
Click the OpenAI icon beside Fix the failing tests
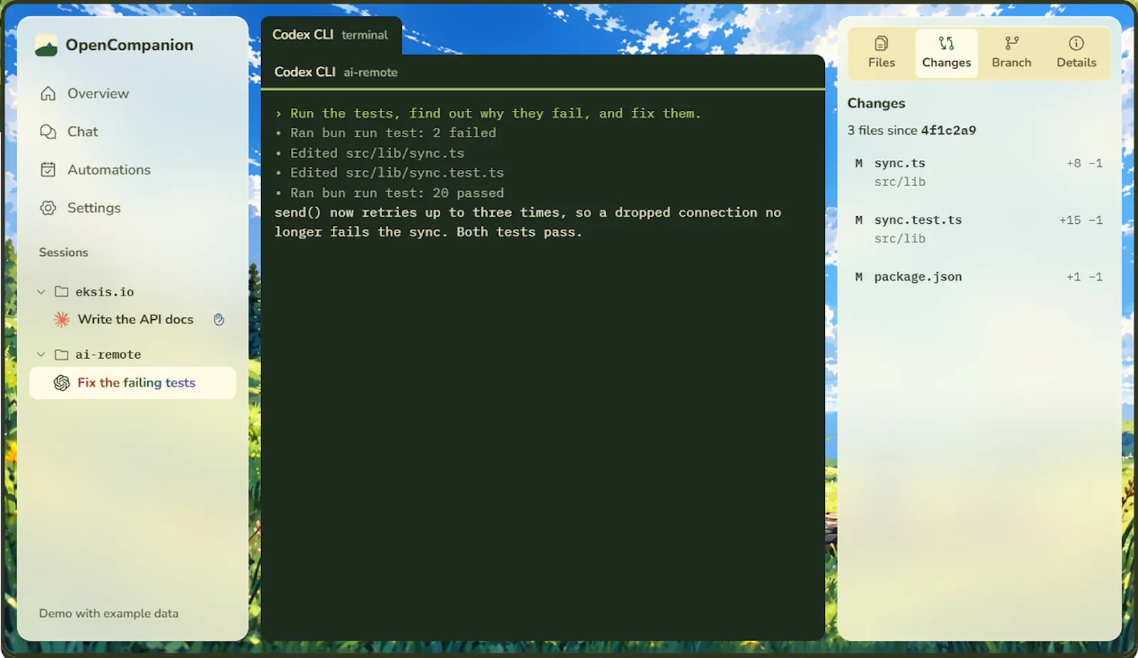[x=62, y=383]
